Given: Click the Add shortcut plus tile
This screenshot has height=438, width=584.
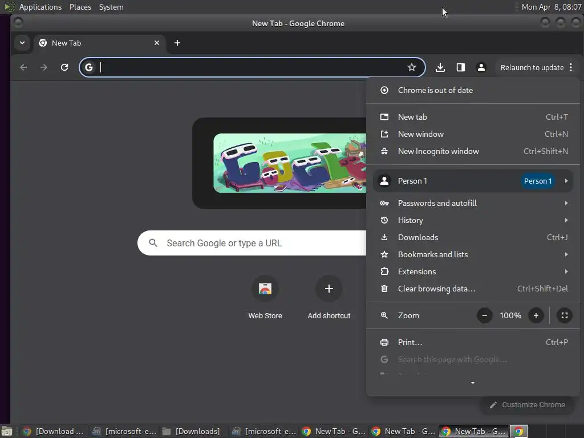Looking at the screenshot, I should tap(329, 289).
